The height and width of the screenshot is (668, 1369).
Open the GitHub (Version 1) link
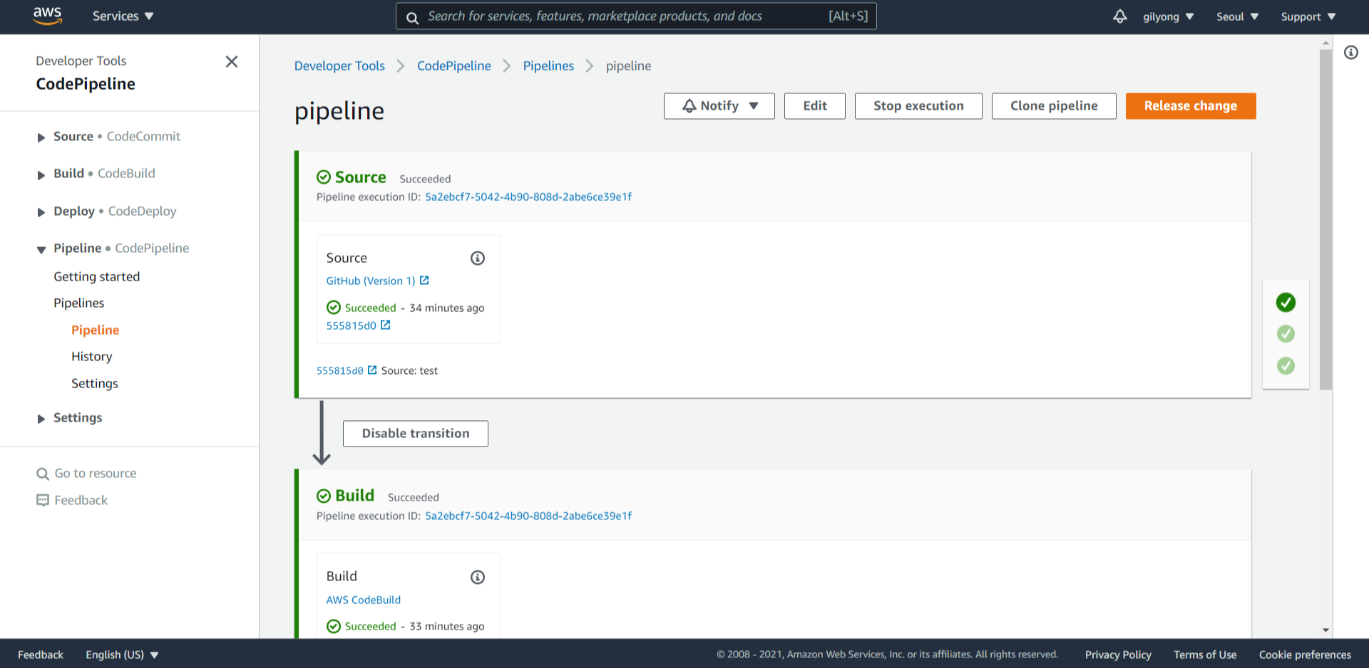[371, 281]
